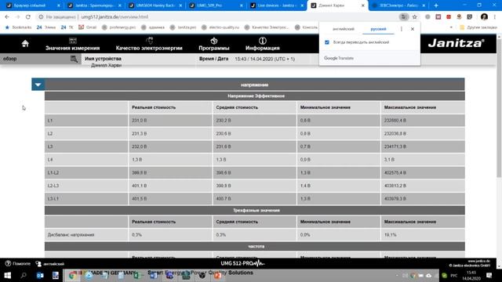502x282 pixels.
Task: Go forward in browser
Action: pyautogui.click(x=17, y=16)
